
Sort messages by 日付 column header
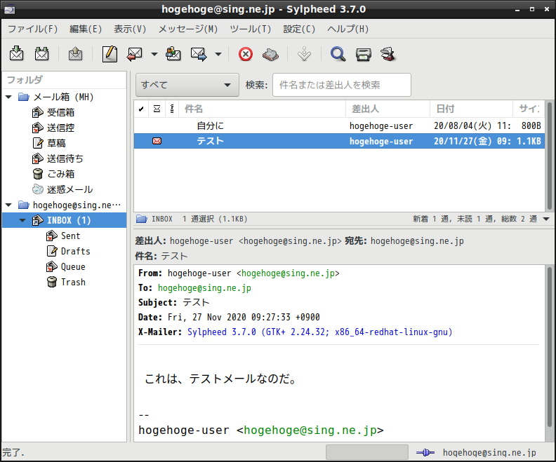click(472, 109)
